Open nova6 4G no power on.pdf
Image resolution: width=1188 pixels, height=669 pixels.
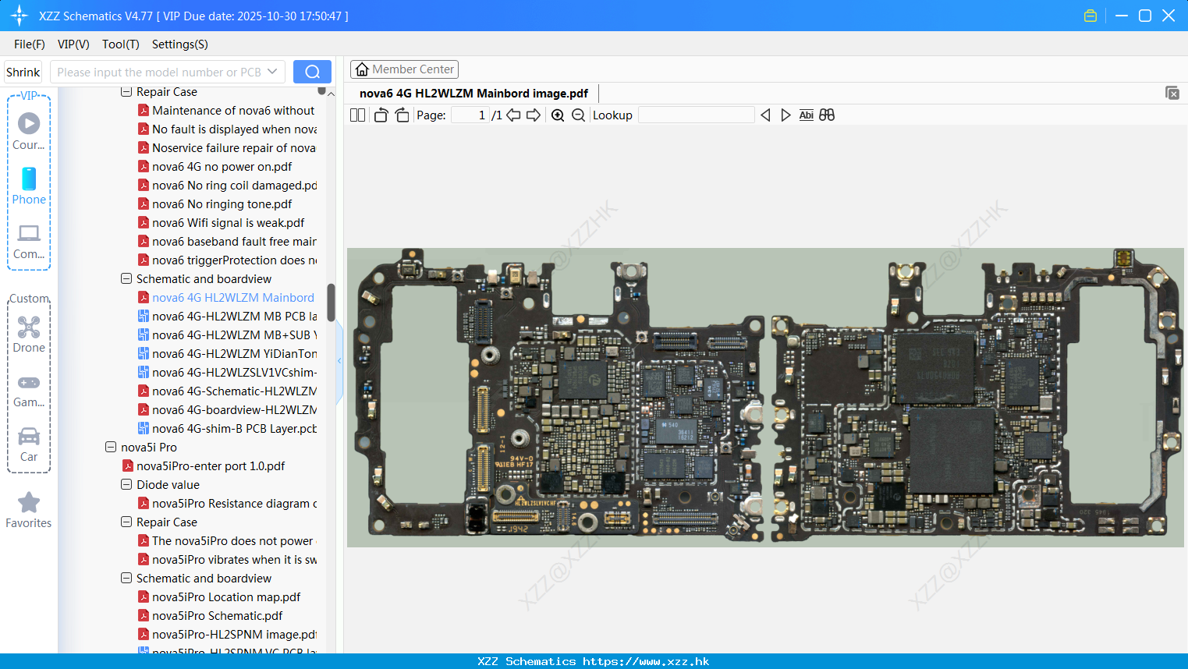pyautogui.click(x=222, y=166)
